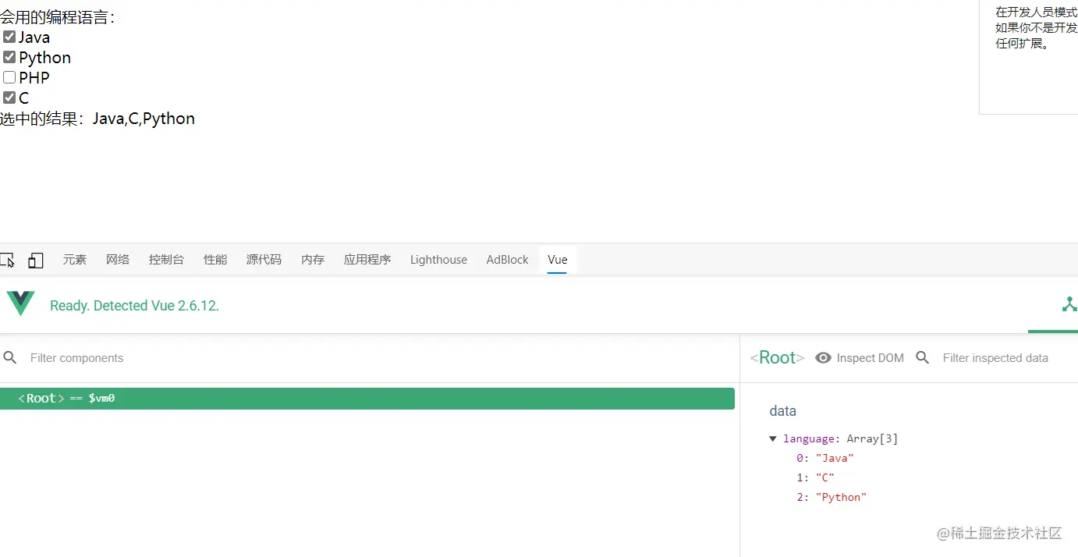
Task: Click the 'Ready. Detected Vue 2.6.12.' message
Action: [x=134, y=306]
